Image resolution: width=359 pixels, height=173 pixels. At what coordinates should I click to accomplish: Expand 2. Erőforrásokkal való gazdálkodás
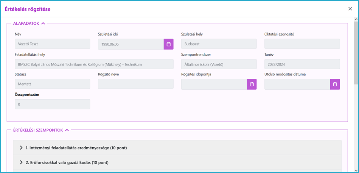(177, 162)
